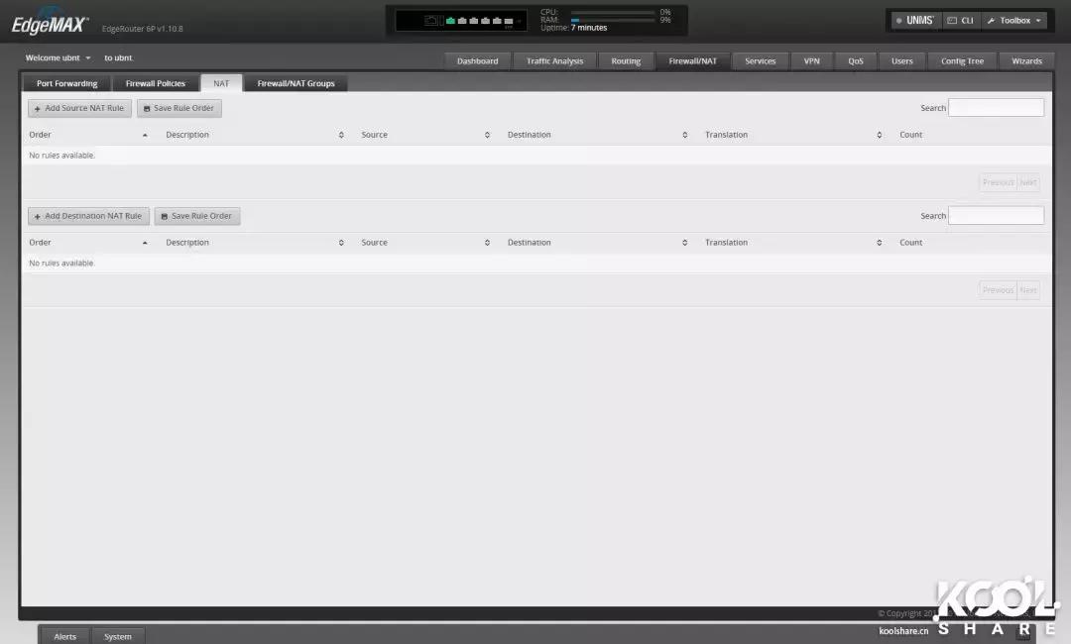The image size is (1071, 644).
Task: Sort source NAT table by Source arrows
Action: [x=487, y=135]
